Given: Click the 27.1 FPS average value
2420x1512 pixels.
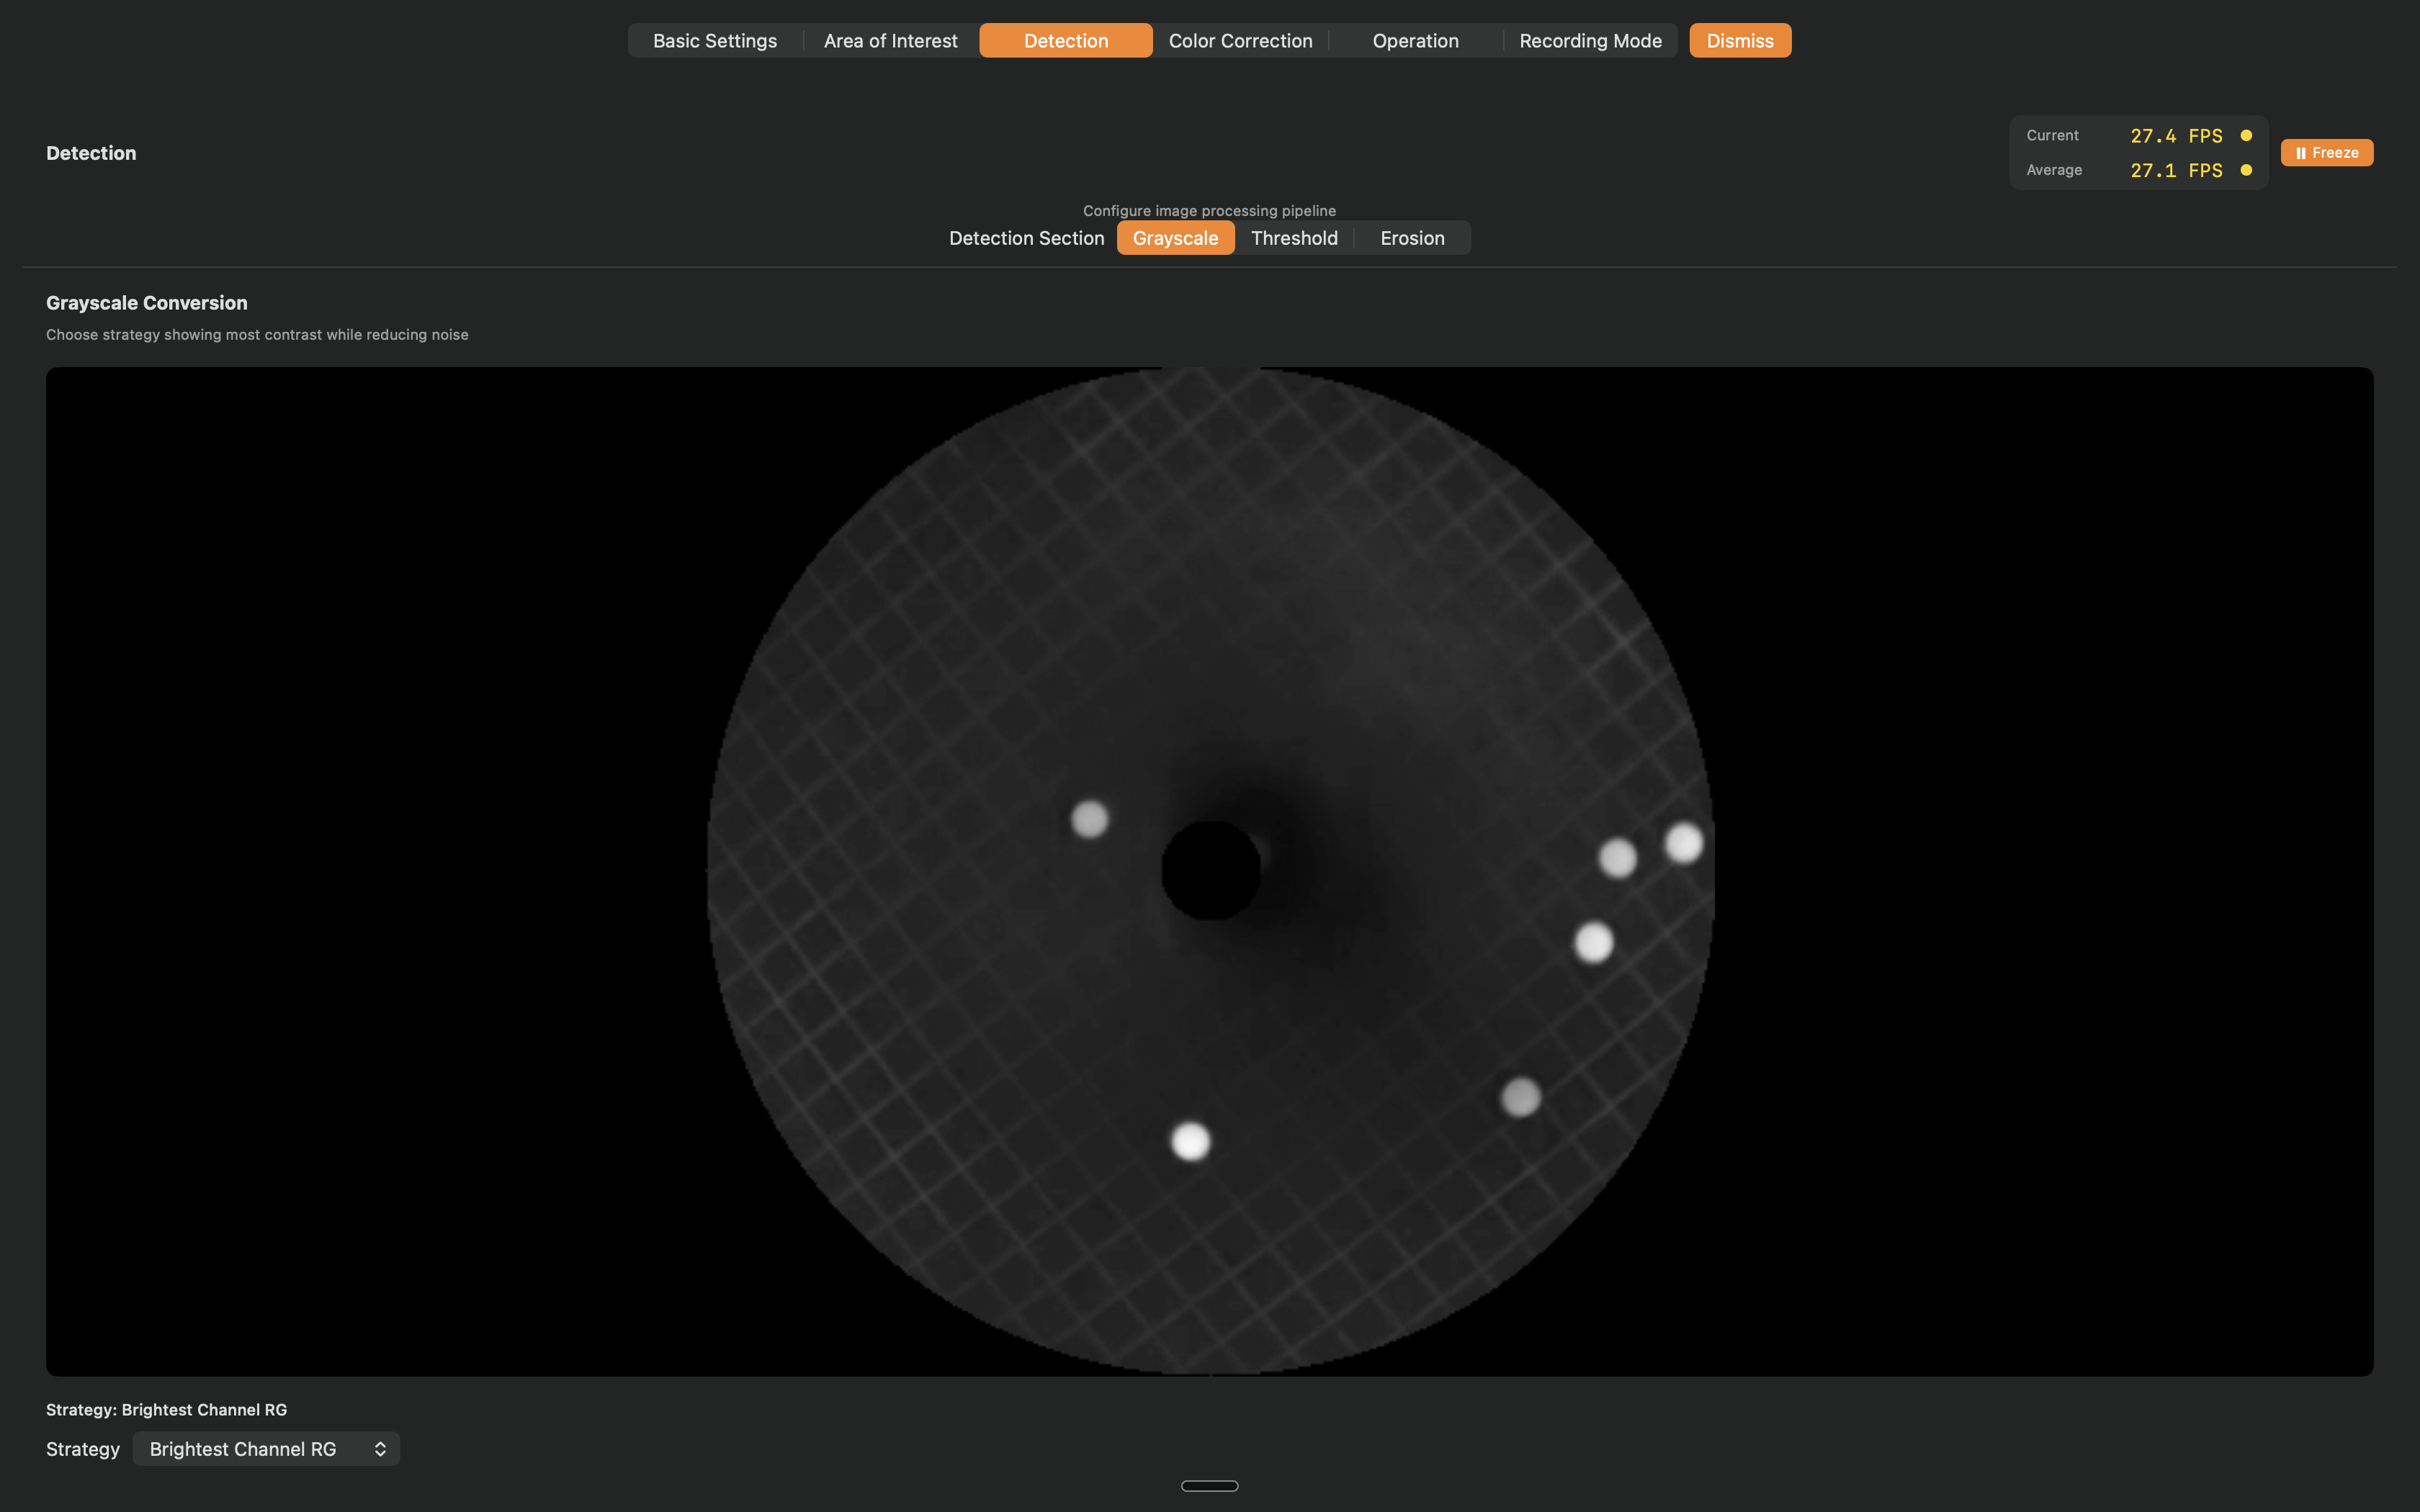Looking at the screenshot, I should (2176, 171).
